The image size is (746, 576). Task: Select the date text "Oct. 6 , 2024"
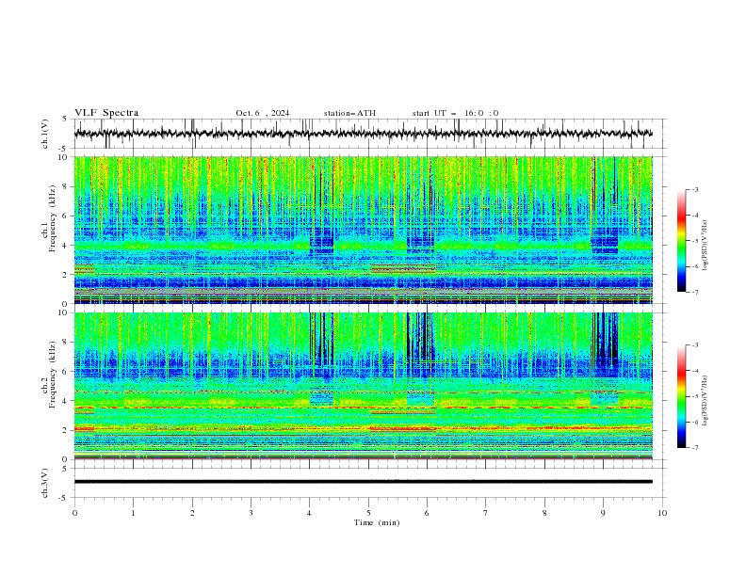(263, 113)
